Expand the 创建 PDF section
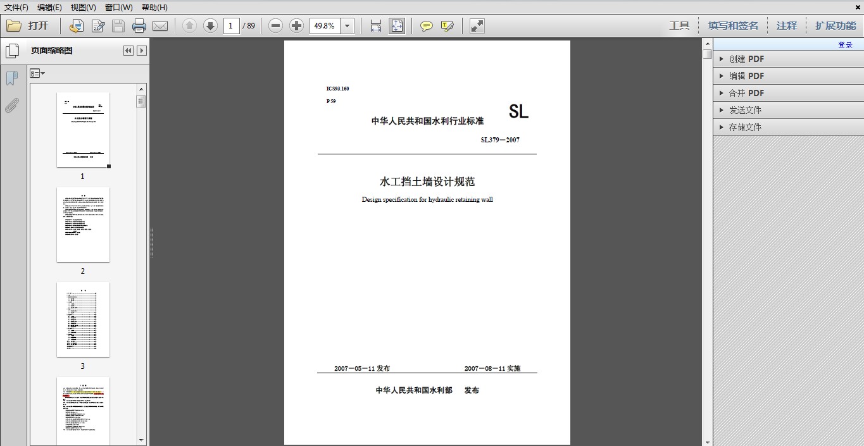Image resolution: width=864 pixels, height=446 pixels. tap(789, 59)
